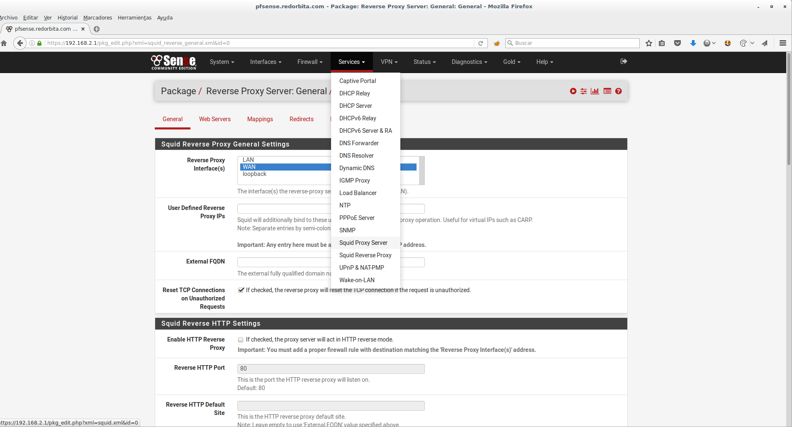
Task: Open the red status chart icon
Action: (x=595, y=91)
